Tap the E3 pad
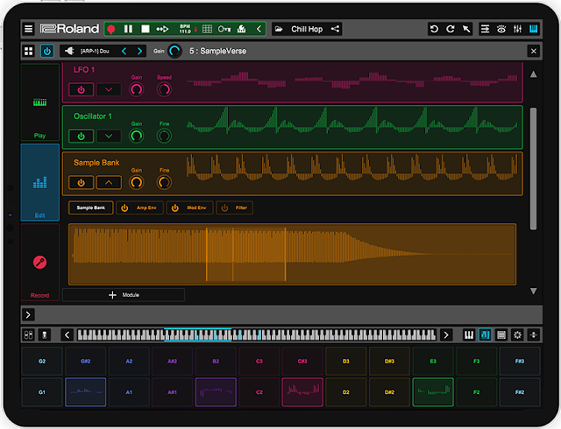This screenshot has width=561, height=429. (x=433, y=361)
